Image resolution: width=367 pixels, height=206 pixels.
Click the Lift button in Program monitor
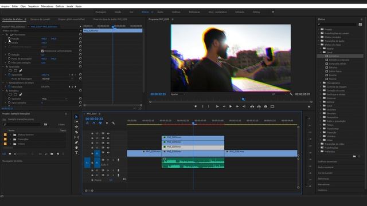click(x=252, y=106)
